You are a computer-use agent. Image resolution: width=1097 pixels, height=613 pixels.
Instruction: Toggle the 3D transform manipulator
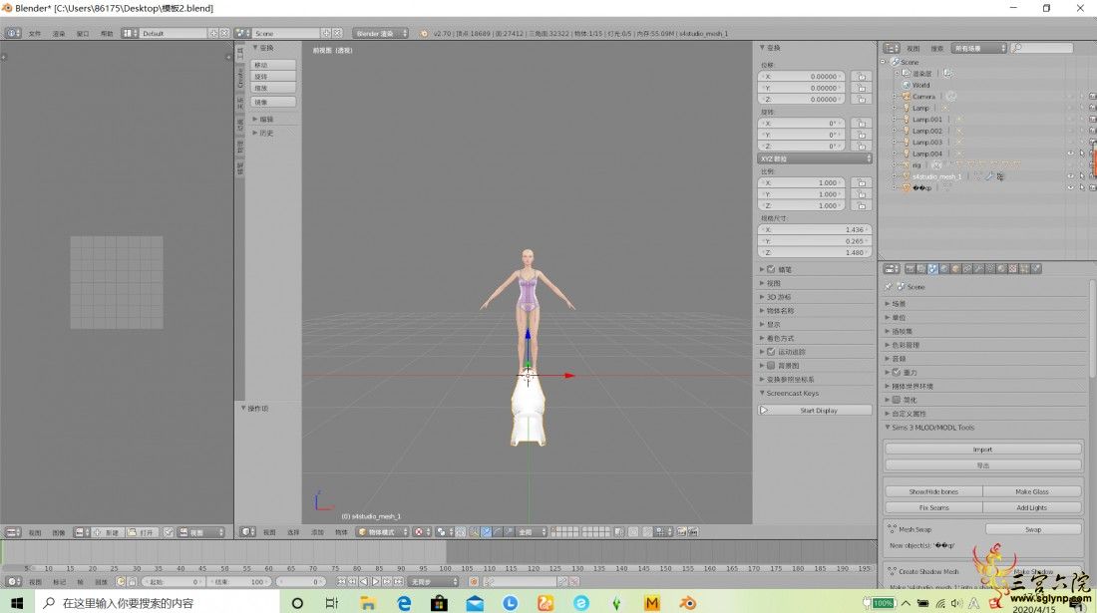tap(475, 532)
